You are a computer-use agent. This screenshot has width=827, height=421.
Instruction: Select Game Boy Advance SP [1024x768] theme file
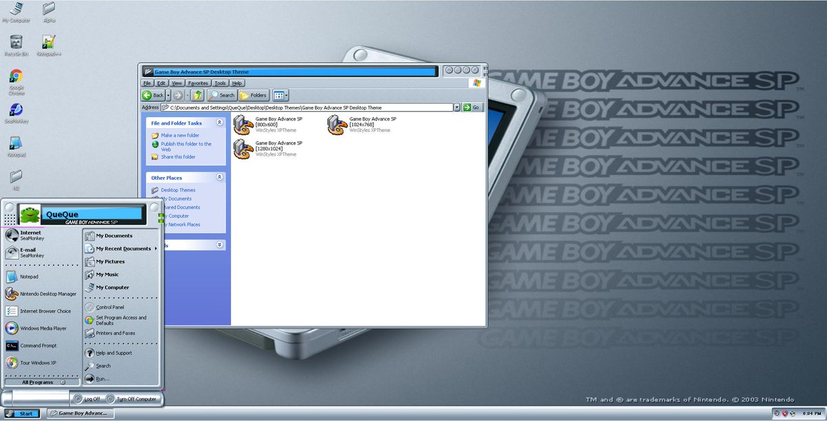tap(362, 124)
